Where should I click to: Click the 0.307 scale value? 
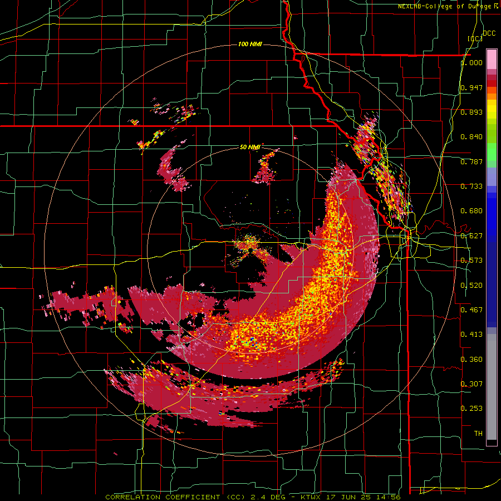click(x=471, y=384)
